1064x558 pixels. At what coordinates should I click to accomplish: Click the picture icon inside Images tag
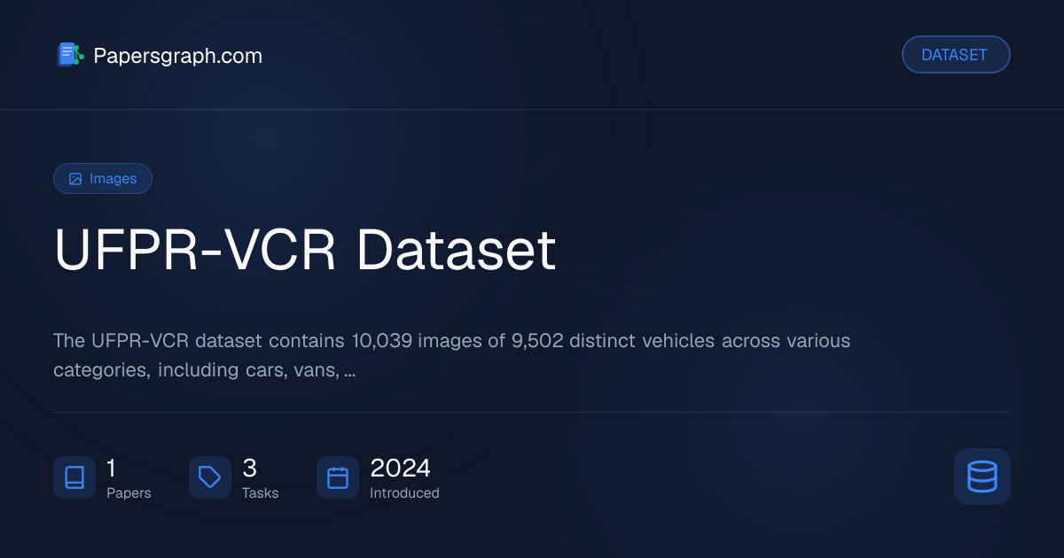pyautogui.click(x=75, y=179)
